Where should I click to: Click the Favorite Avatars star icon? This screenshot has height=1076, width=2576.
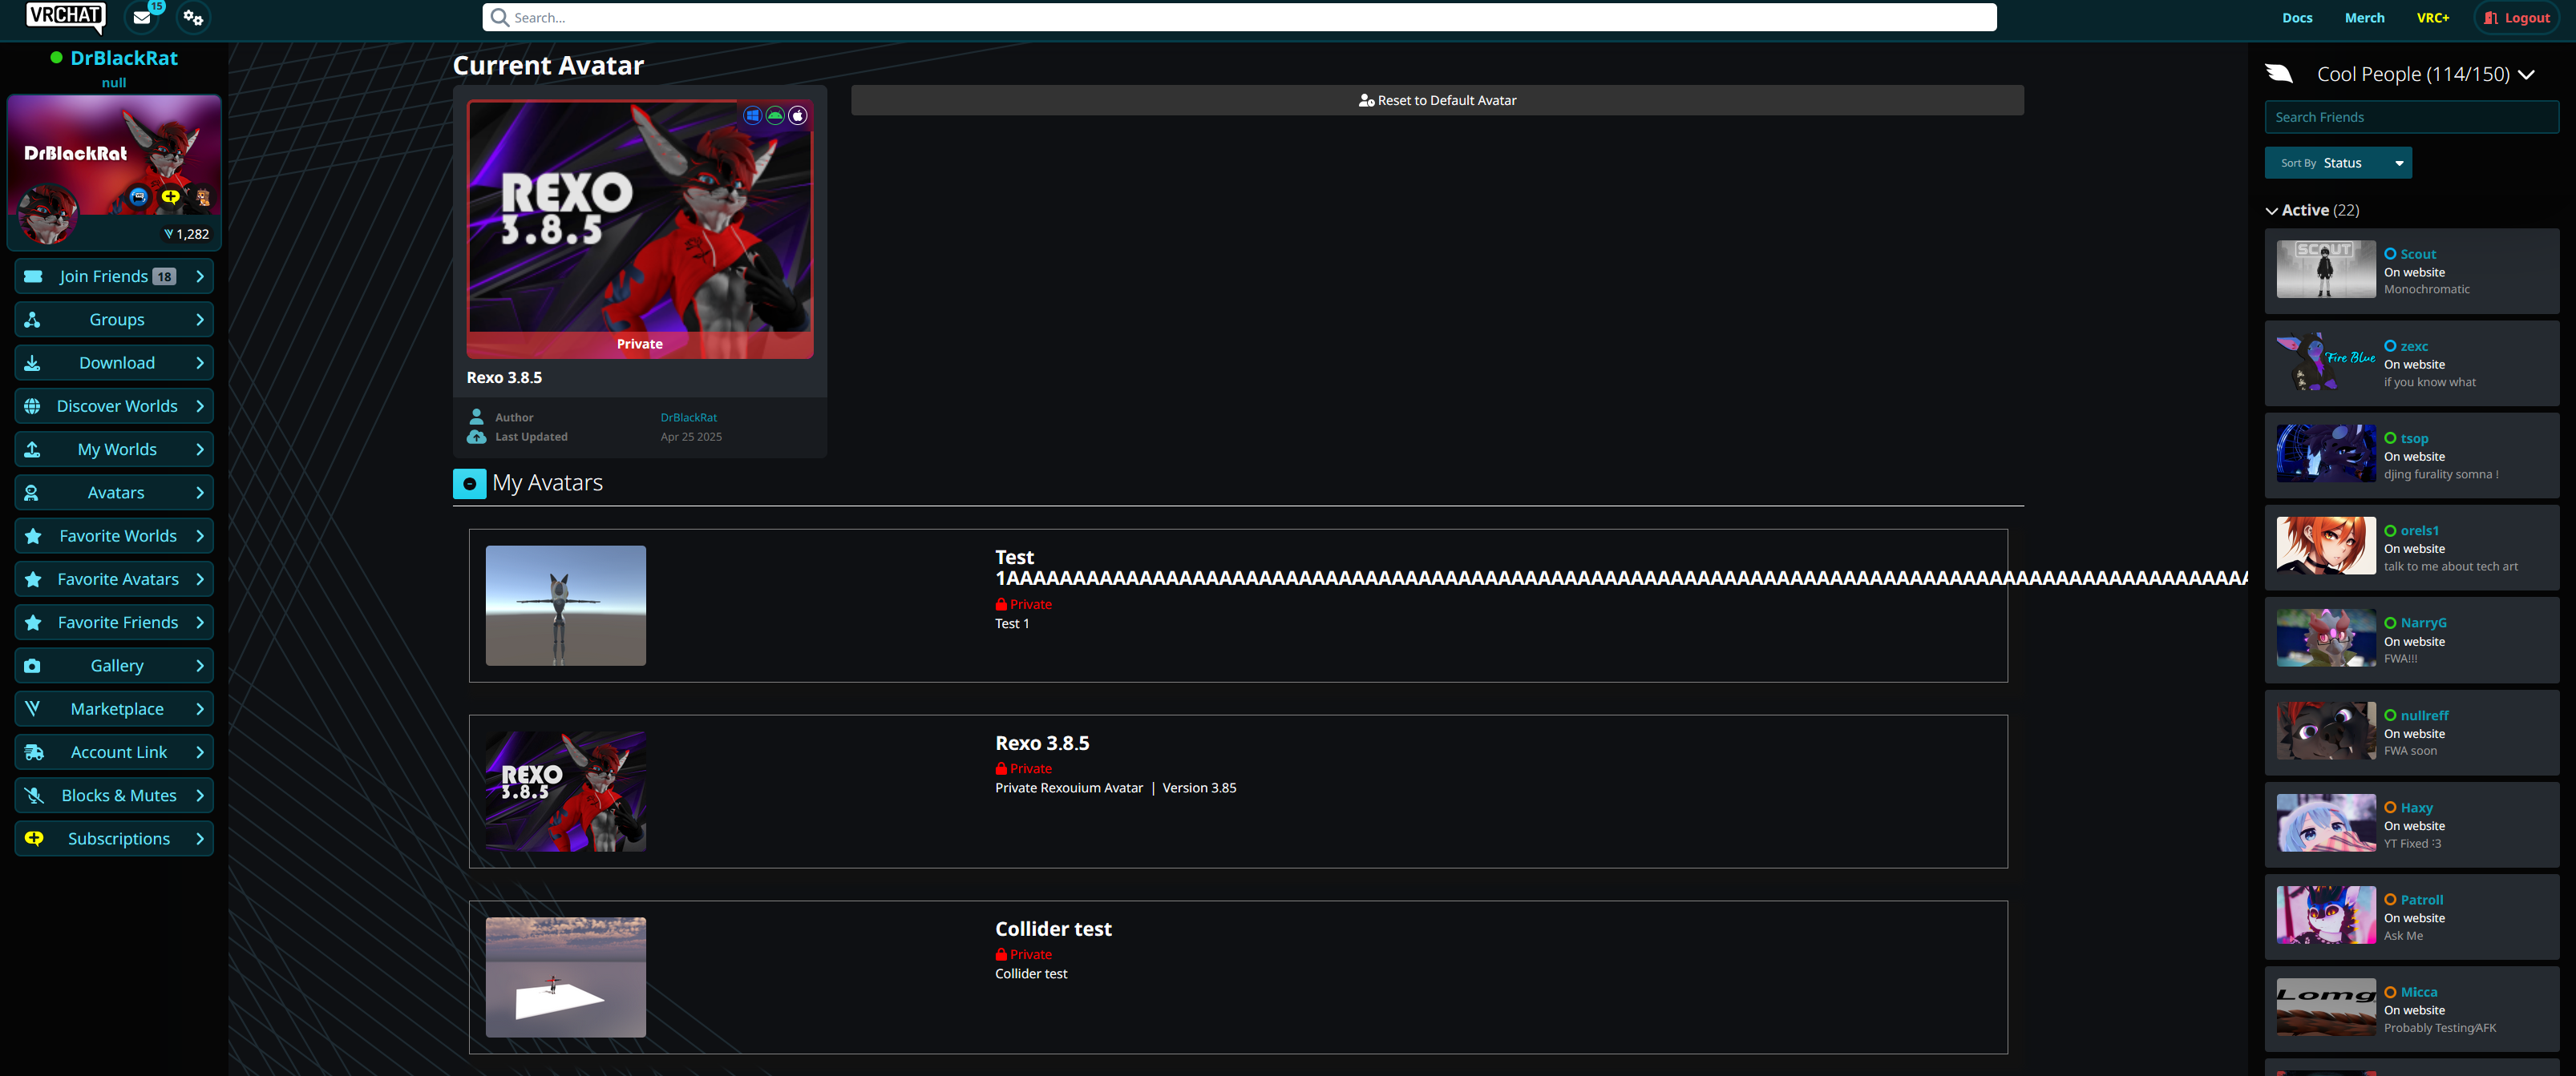(33, 579)
